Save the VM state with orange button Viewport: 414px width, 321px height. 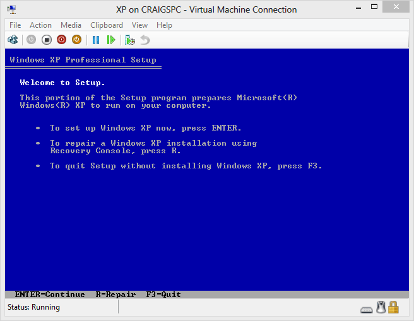pos(76,40)
